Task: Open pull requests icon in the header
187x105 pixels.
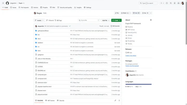Action: tap(171, 3)
